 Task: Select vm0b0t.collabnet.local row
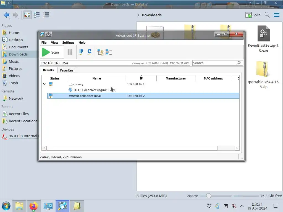[x=143, y=96]
